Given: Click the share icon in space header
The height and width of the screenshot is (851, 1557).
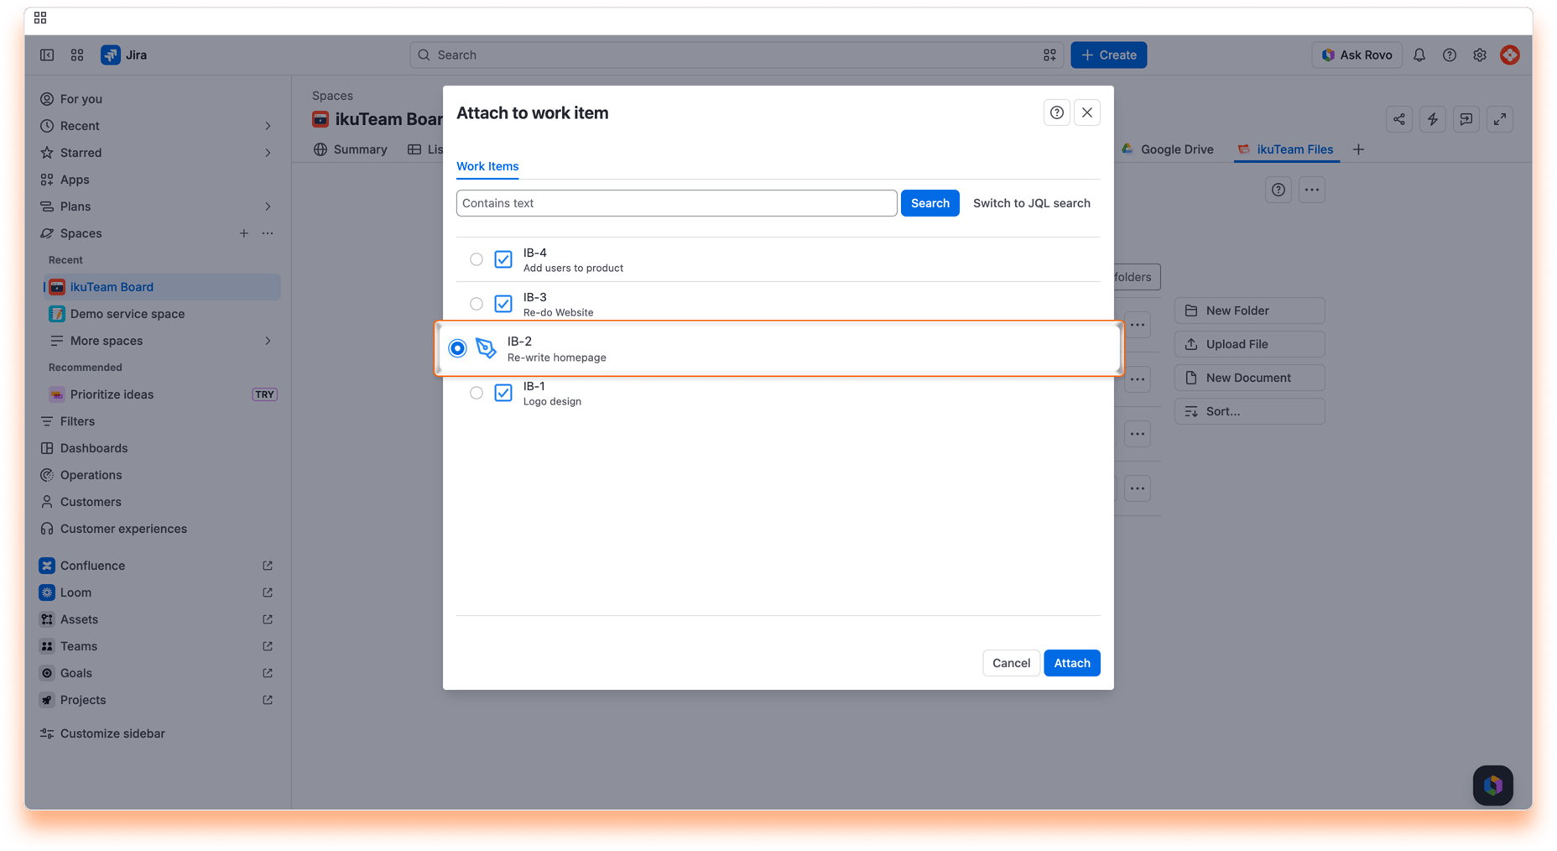Looking at the screenshot, I should pyautogui.click(x=1398, y=119).
